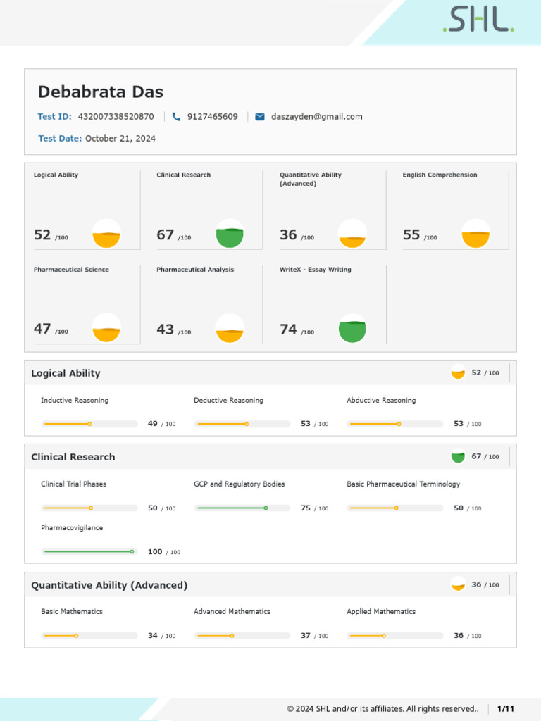The height and width of the screenshot is (721, 541).
Task: Click the Logical Ability score gauge icon
Action: pos(106,234)
